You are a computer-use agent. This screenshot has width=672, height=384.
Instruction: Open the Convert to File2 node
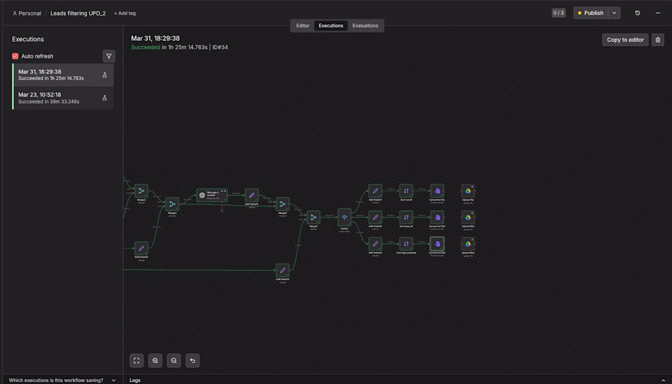(x=437, y=244)
